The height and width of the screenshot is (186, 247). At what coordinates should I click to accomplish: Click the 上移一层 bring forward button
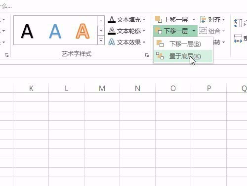[x=171, y=20]
